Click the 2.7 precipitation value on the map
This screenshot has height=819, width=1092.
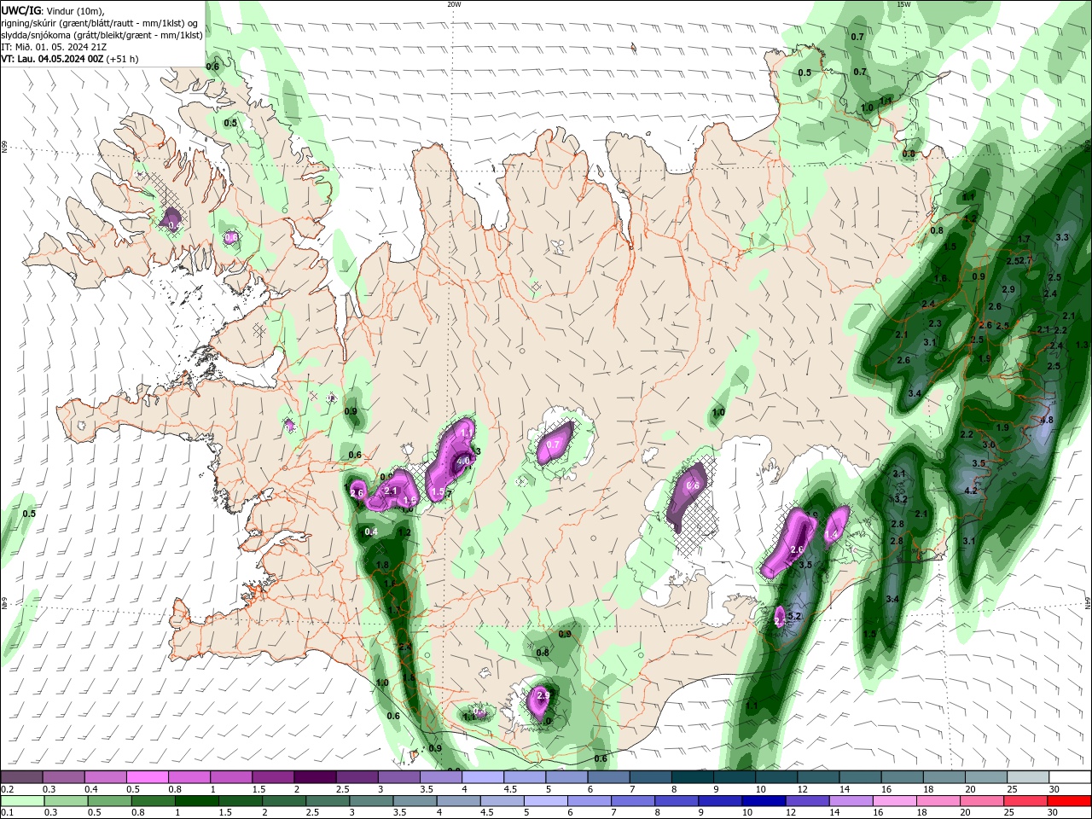point(1025,260)
